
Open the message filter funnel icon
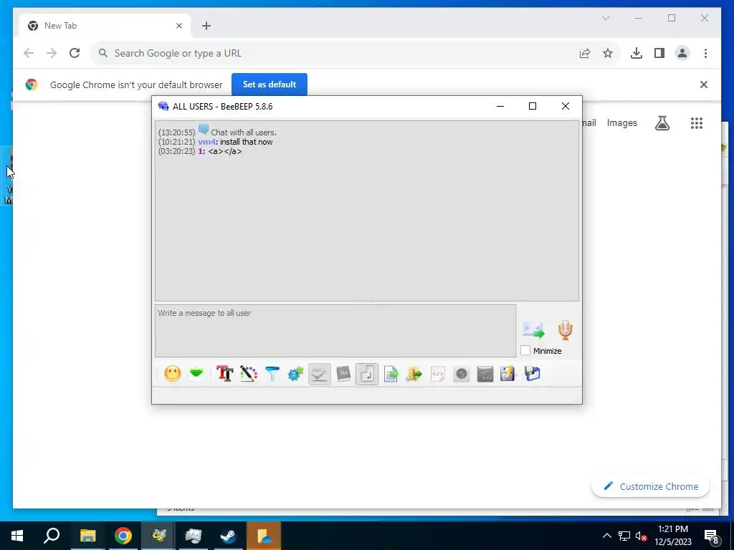[x=272, y=374]
